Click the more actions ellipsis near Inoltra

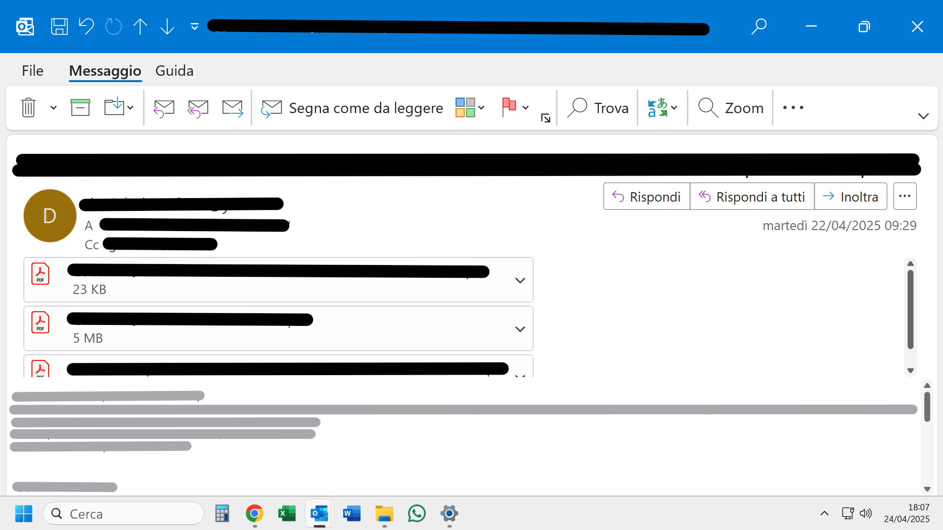click(905, 196)
